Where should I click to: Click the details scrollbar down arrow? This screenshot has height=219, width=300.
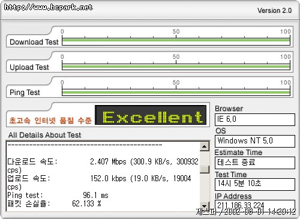(x=205, y=206)
